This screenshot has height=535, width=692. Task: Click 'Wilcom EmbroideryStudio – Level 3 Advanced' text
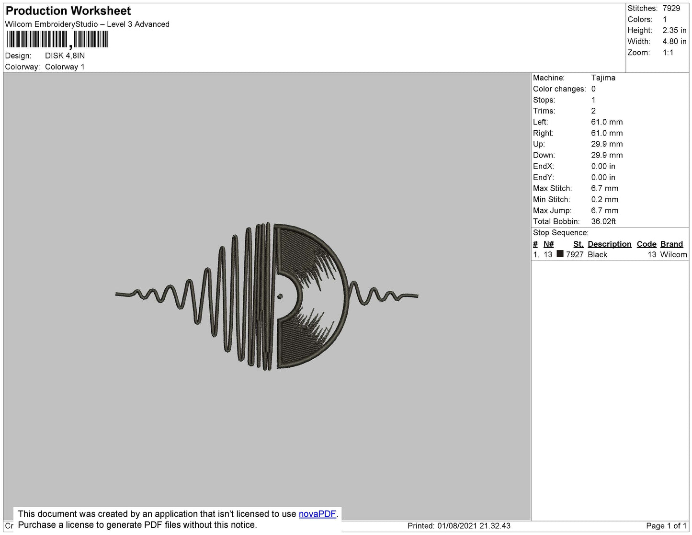[87, 24]
